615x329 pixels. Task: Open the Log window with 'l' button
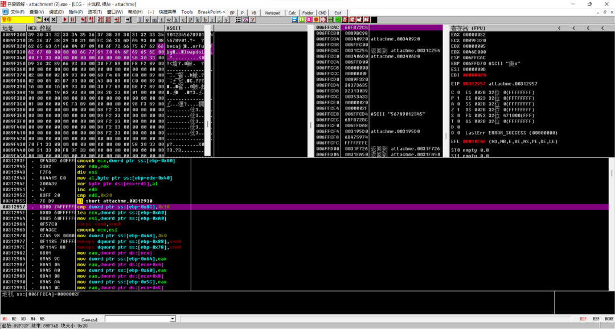point(141,19)
